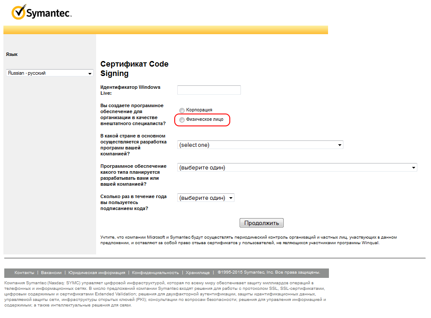Click the Symantec logo

[x=41, y=13]
